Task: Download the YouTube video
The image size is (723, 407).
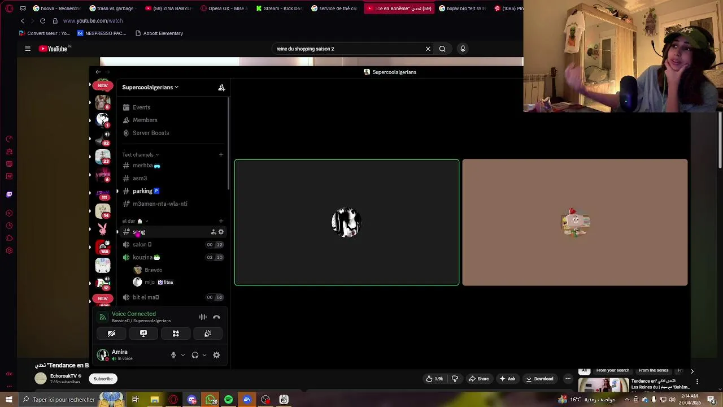Action: click(x=539, y=379)
